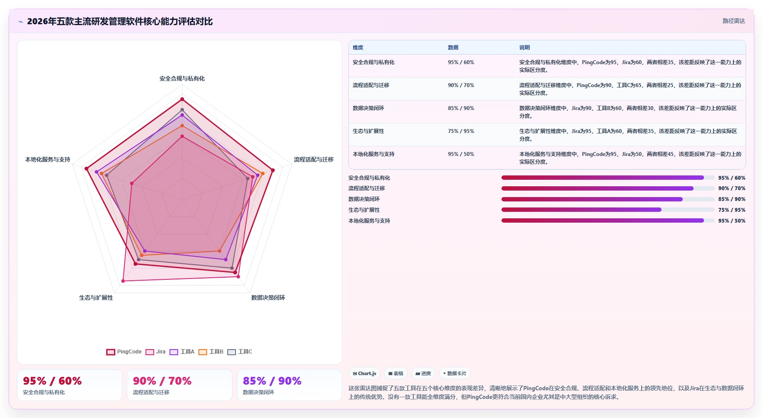The width and height of the screenshot is (763, 418).
Task: Click the dashboard title 2026年五款主流研发管理软件核心能力评估对比
Action: tap(120, 21)
